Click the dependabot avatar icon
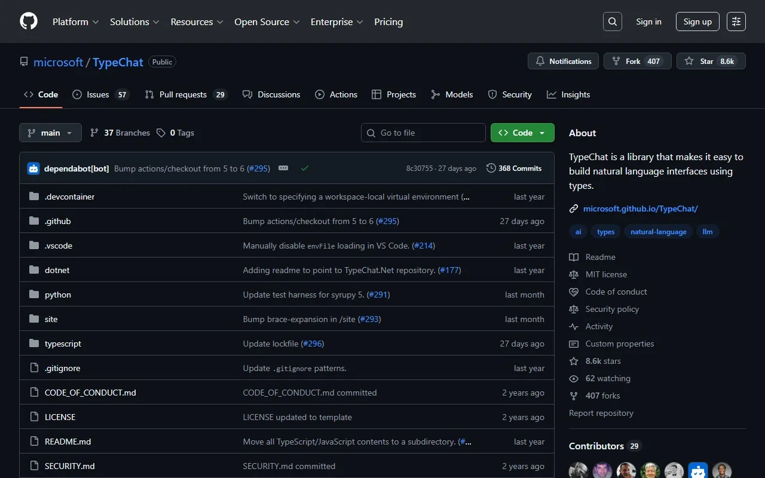This screenshot has height=478, width=765. click(33, 168)
